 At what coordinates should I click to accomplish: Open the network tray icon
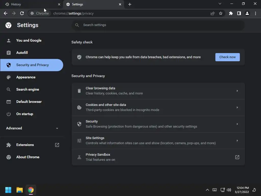tap(223, 190)
